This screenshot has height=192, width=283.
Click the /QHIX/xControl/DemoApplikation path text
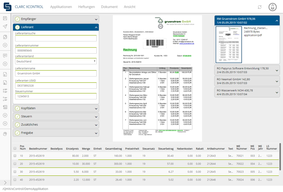[x=25, y=189]
